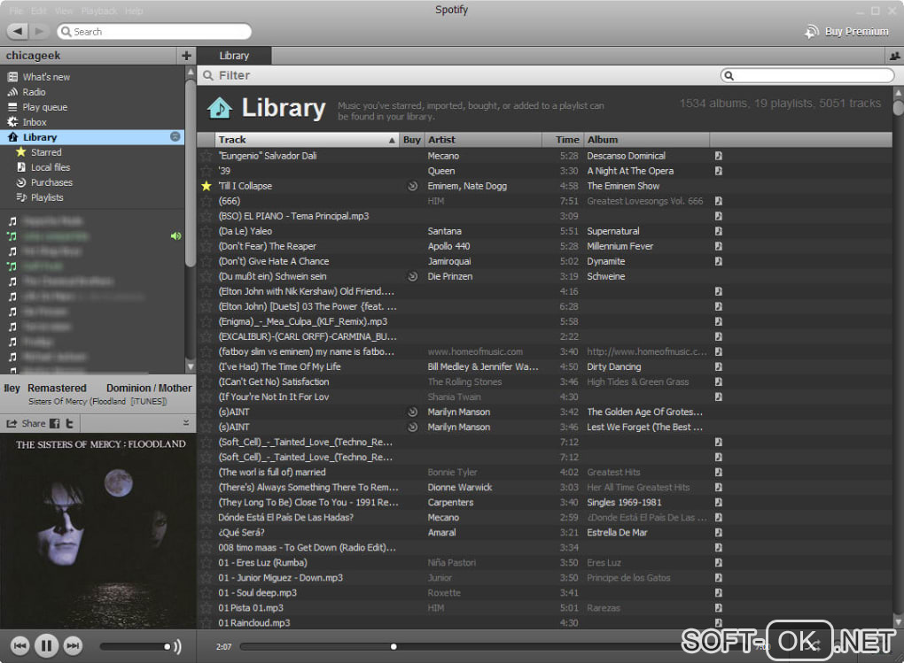This screenshot has width=904, height=663.
Task: Click the speaker volume icon
Action: 177,646
